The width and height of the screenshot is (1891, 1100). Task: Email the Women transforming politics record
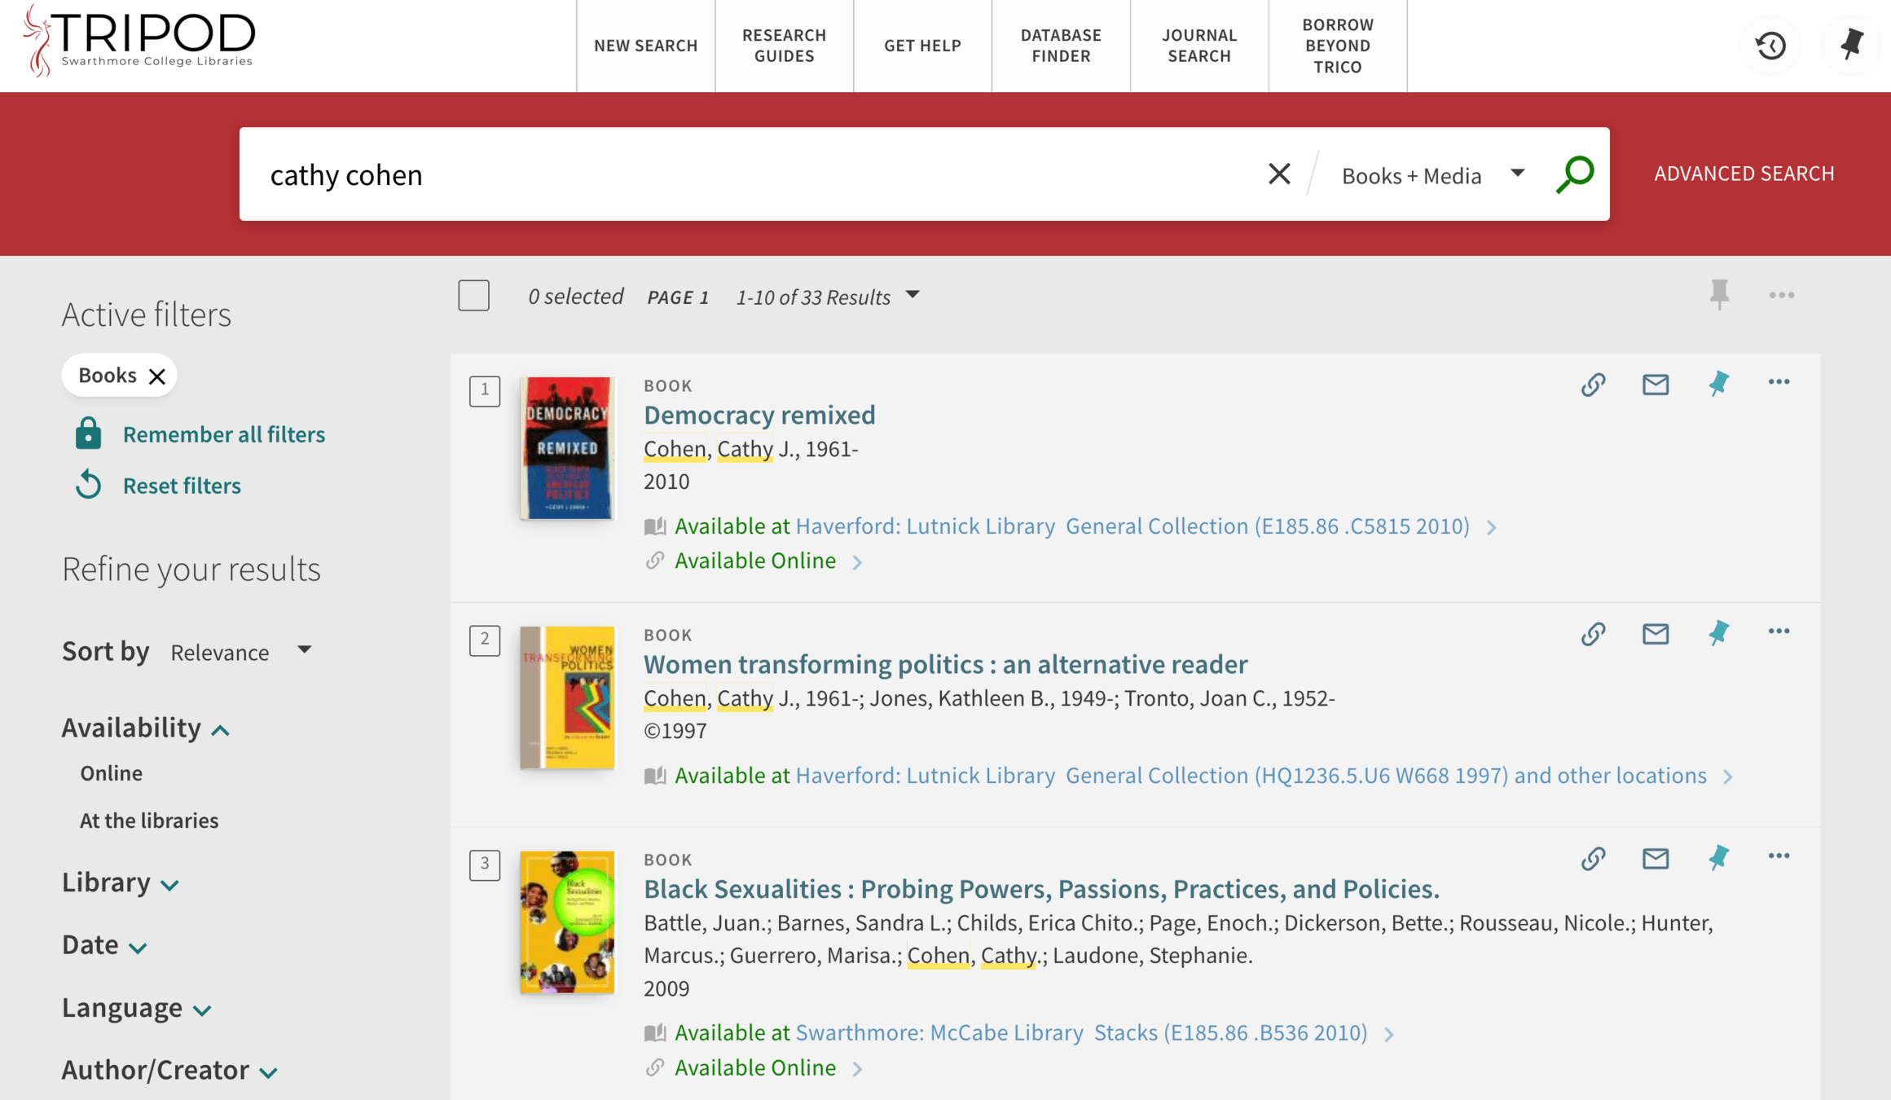[1655, 633]
